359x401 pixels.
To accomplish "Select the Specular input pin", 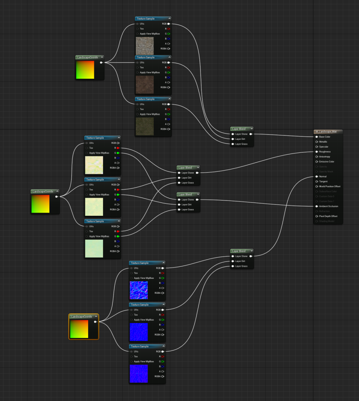I will [317, 147].
